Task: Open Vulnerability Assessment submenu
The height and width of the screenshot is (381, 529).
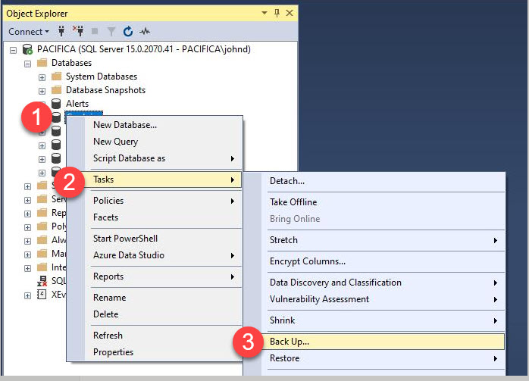Action: [383, 299]
